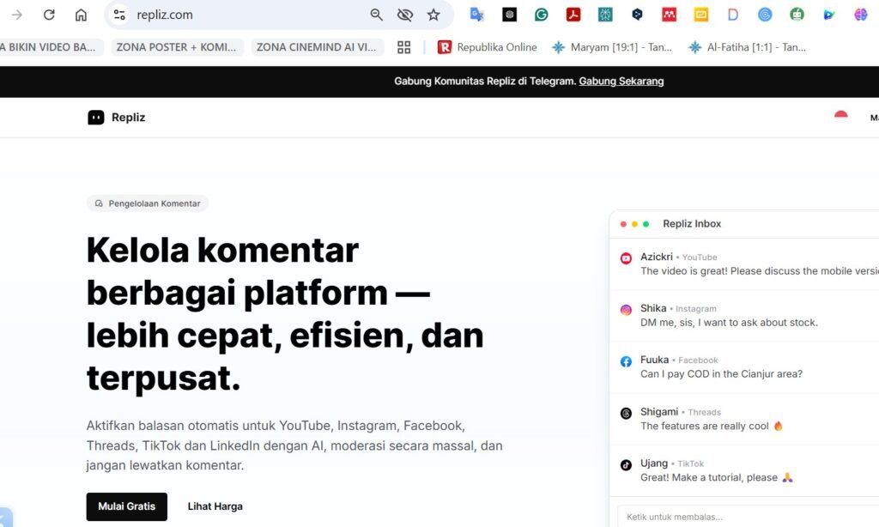Click the Facebook icon beside Fuuka
The width and height of the screenshot is (879, 527).
(626, 361)
